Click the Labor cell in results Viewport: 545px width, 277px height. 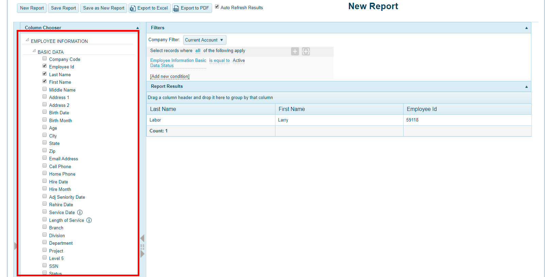211,120
